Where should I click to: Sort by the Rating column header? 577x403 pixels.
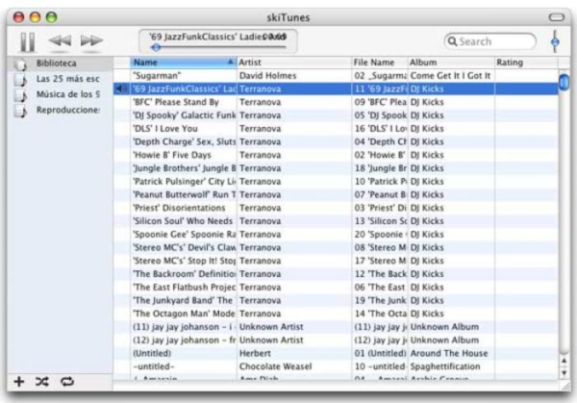click(526, 63)
